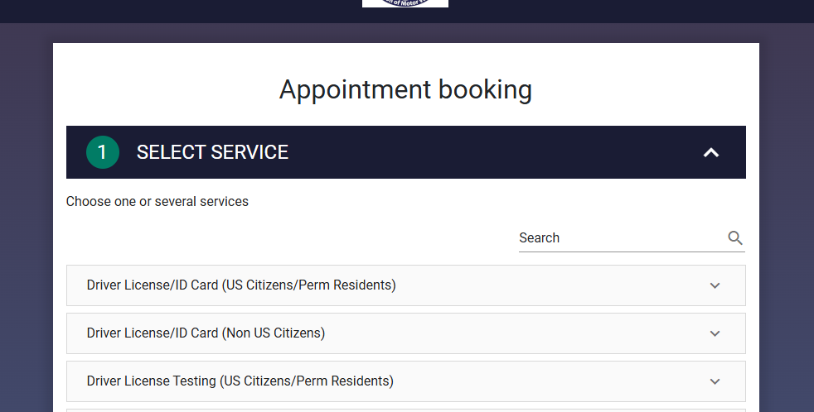
Task: Click the SELECT SERVICE header title
Action: tap(212, 152)
